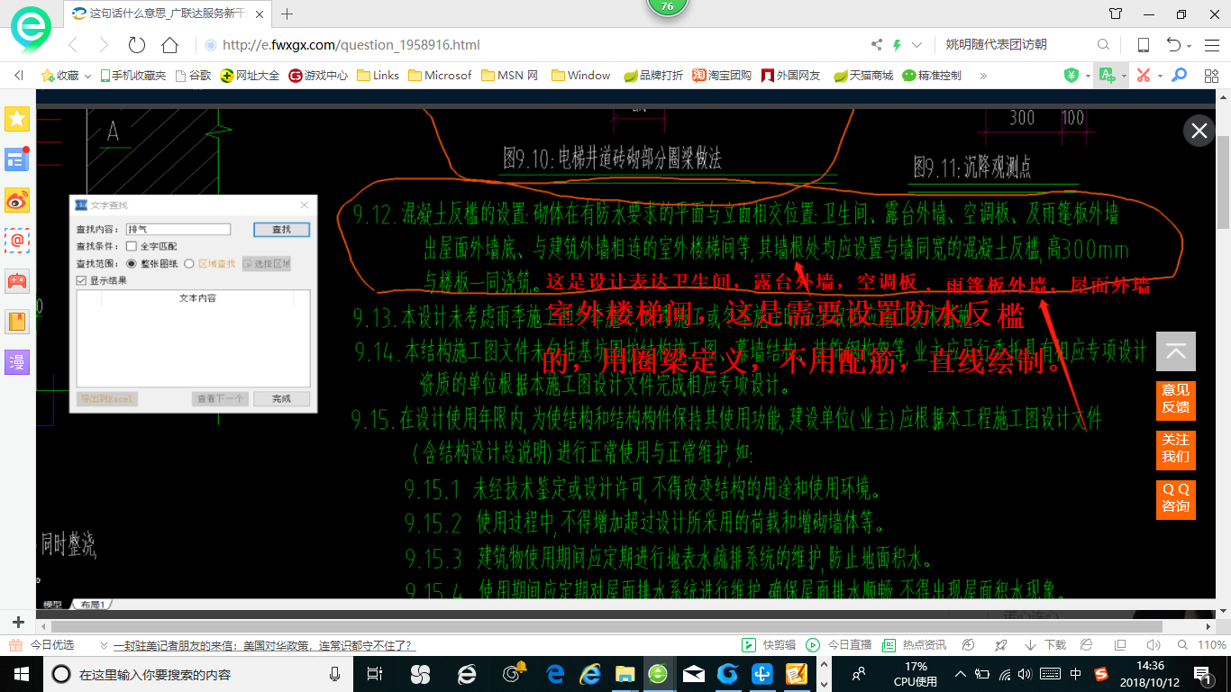
Task: Click the search magnifier icon
Action: point(1103,45)
